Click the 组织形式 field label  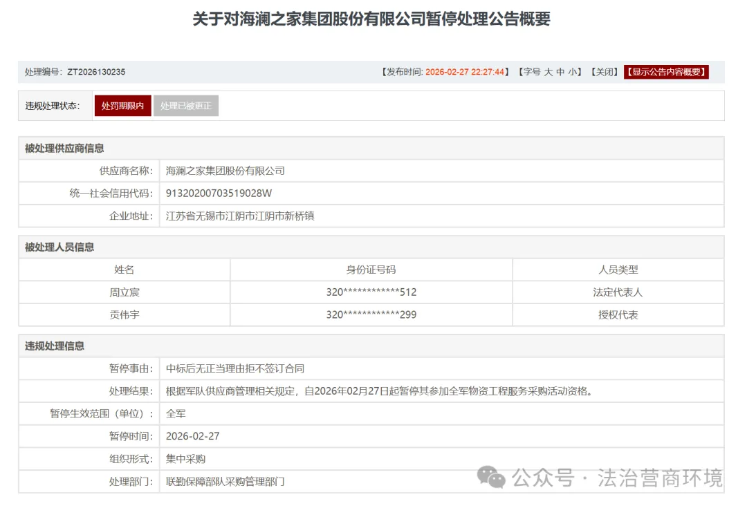(x=131, y=459)
